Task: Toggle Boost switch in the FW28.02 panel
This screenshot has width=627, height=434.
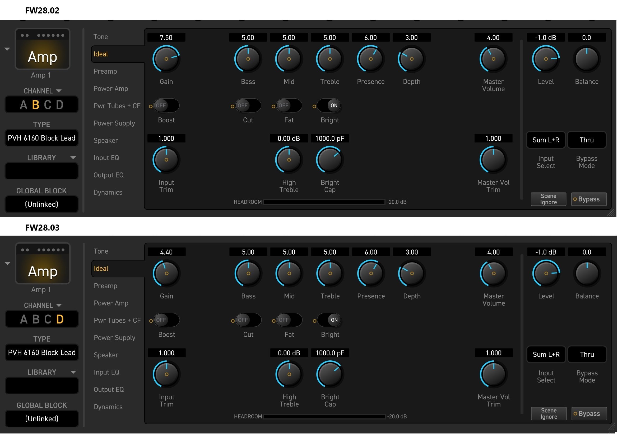Action: tap(166, 106)
